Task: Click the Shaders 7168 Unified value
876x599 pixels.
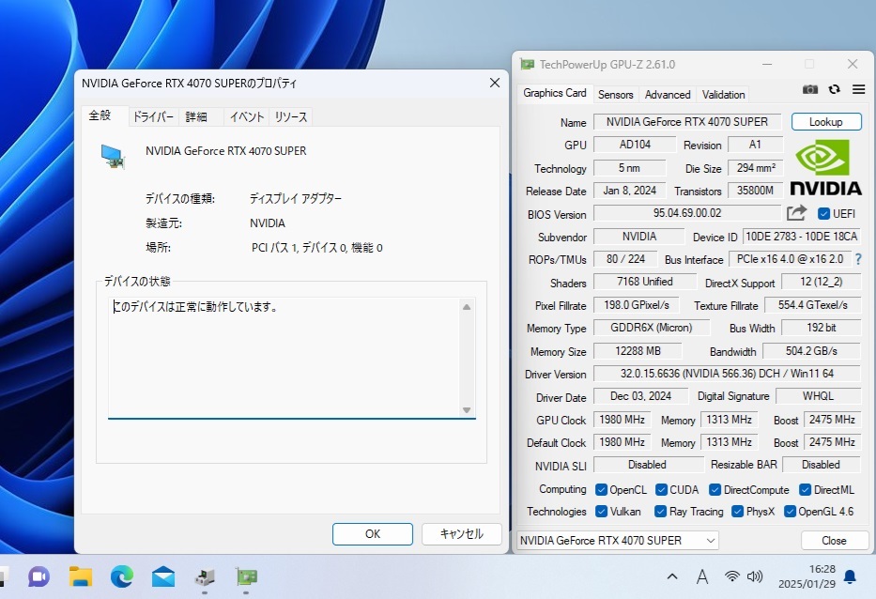Action: [645, 282]
